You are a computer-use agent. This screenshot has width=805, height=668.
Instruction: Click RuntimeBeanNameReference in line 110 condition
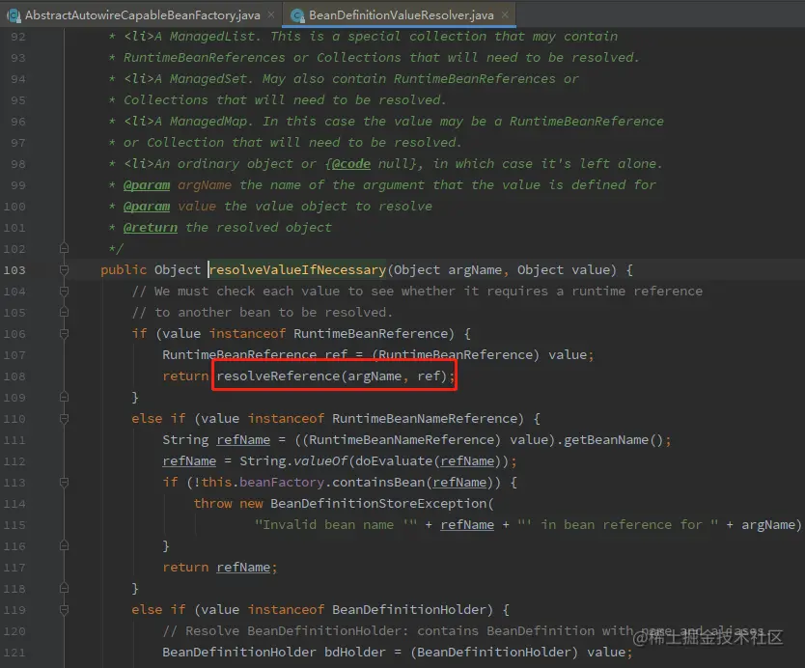click(425, 418)
